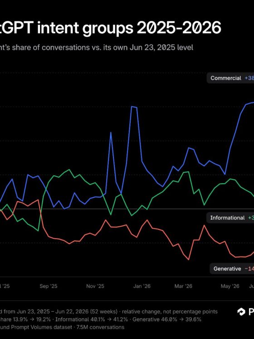Click the Commercial series label badge
Viewport: 254px width, 339px height.
(230, 78)
